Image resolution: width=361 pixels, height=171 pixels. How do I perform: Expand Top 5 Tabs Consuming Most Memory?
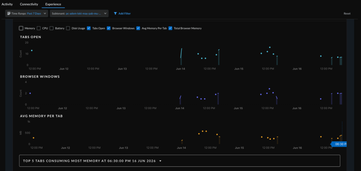(180, 161)
